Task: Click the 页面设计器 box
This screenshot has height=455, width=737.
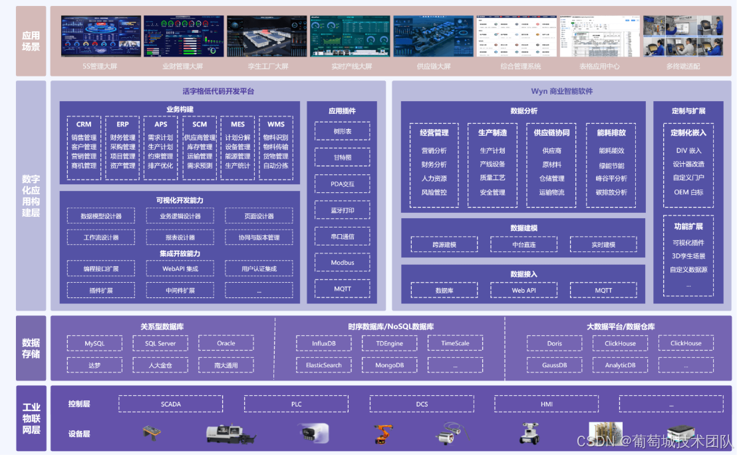Action: pos(259,216)
